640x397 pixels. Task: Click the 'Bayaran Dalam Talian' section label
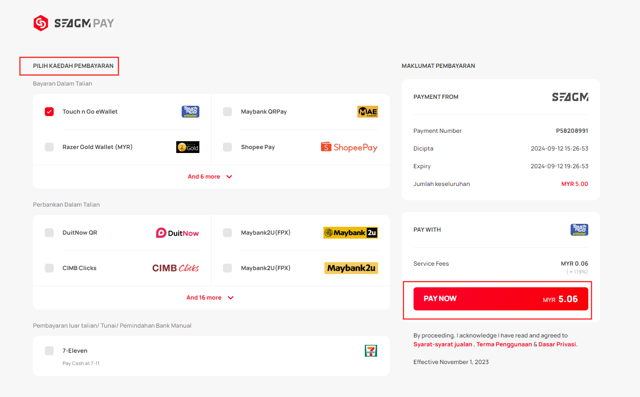(x=63, y=84)
